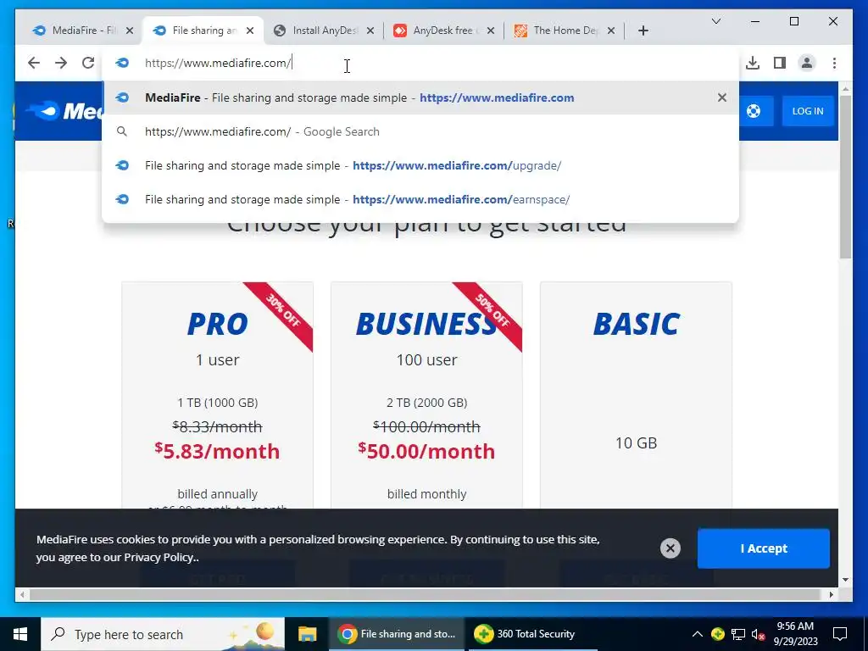Image resolution: width=868 pixels, height=651 pixels.
Task: Dismiss the cookie banner with the X
Action: tap(670, 548)
